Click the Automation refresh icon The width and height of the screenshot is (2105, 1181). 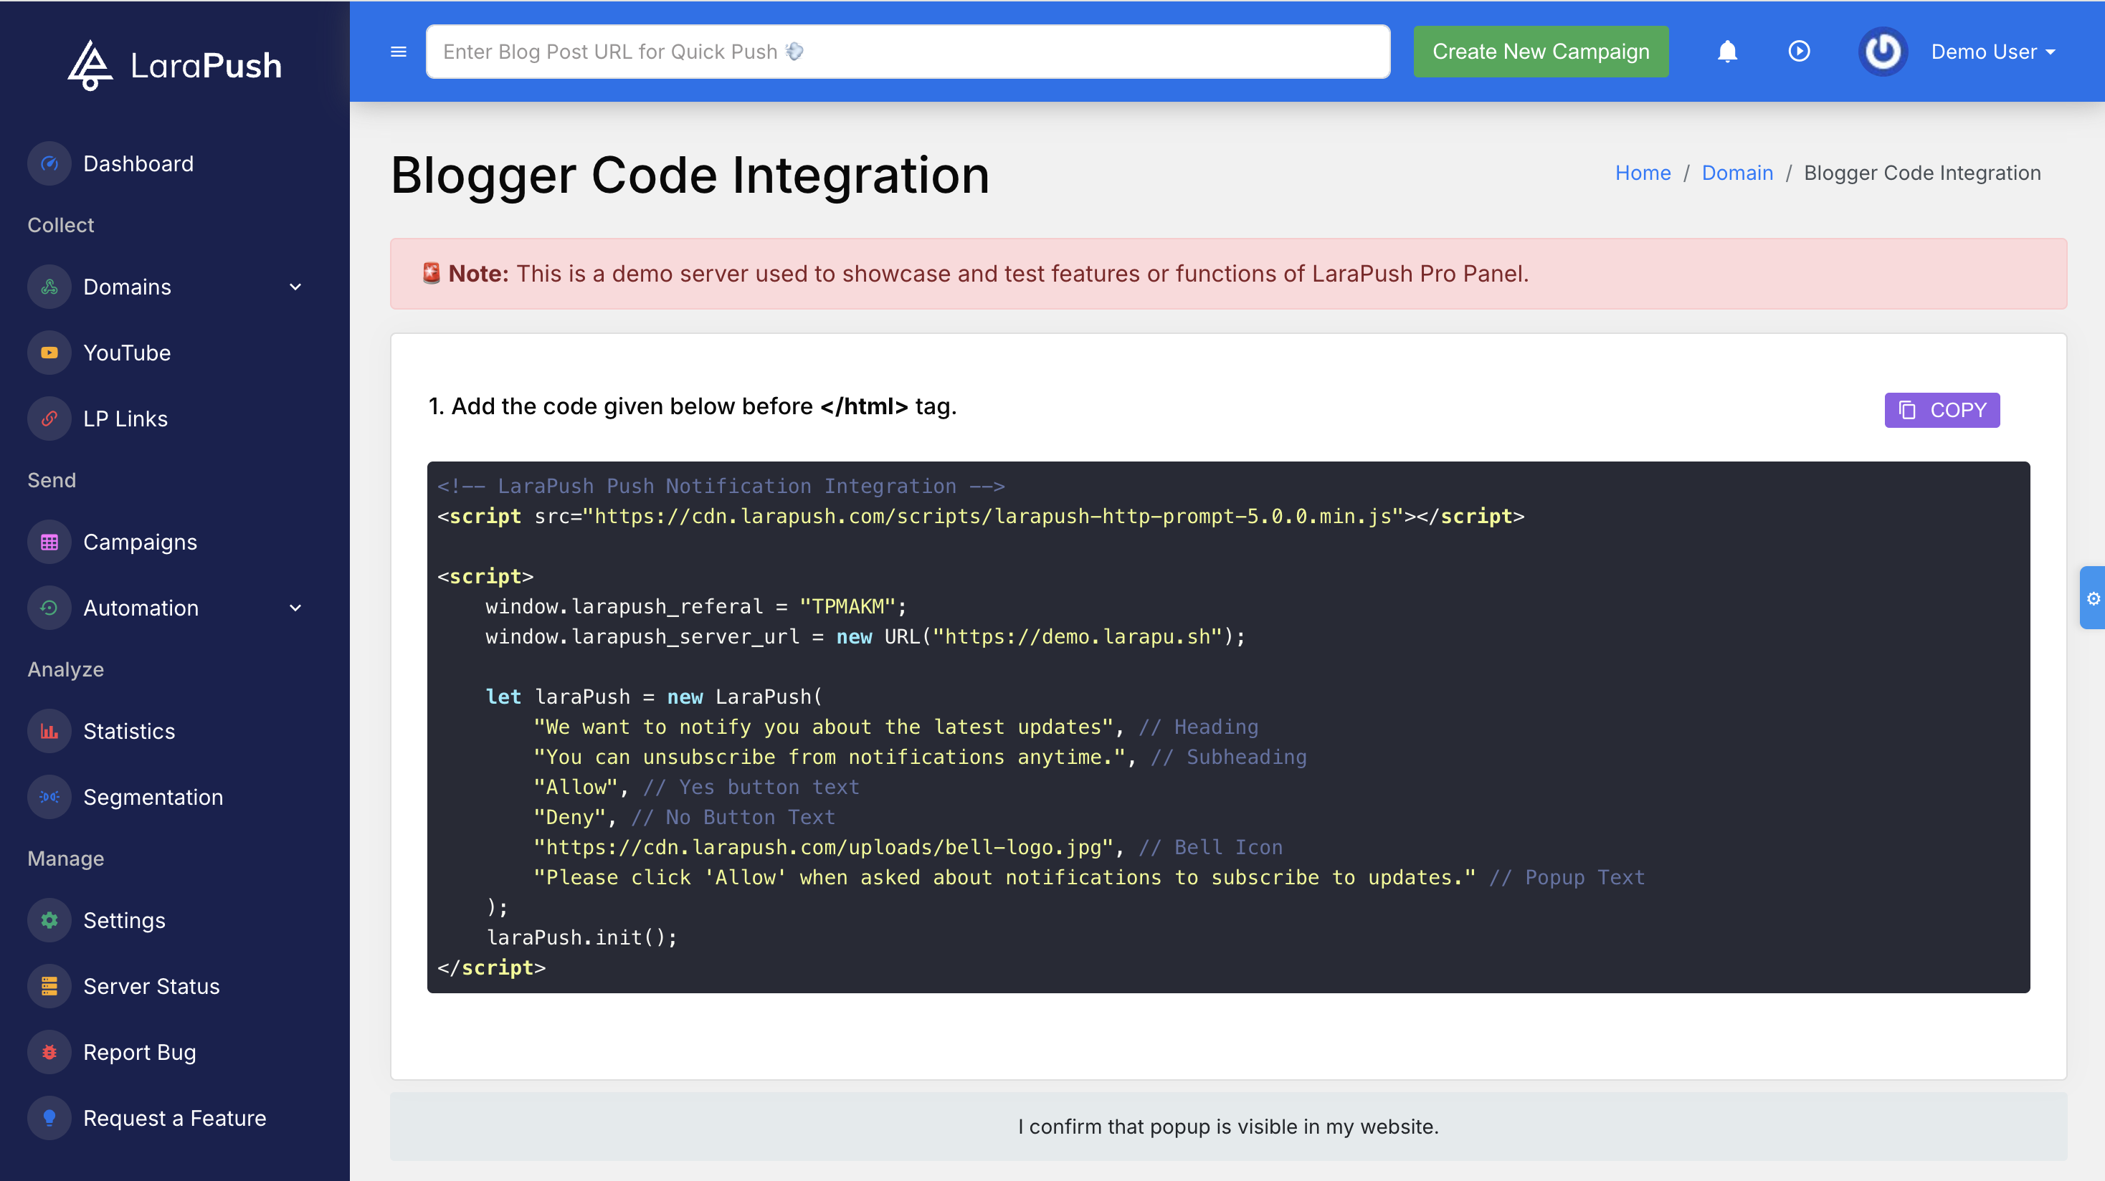[x=50, y=608]
